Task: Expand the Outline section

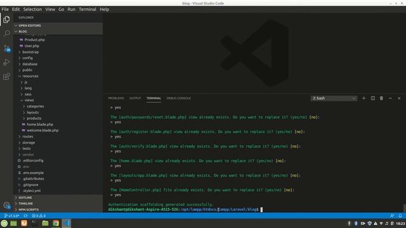Action: [x=58, y=198]
